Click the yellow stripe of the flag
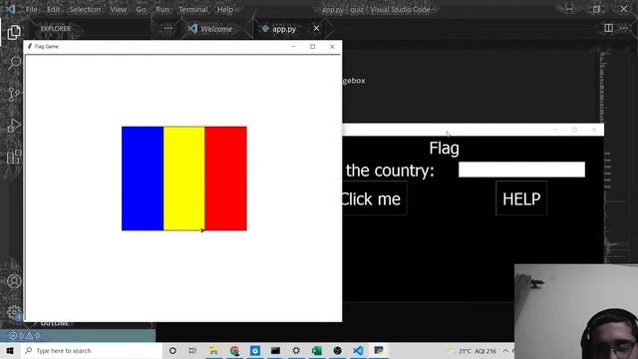Viewport: 638px width, 359px height. coord(184,179)
